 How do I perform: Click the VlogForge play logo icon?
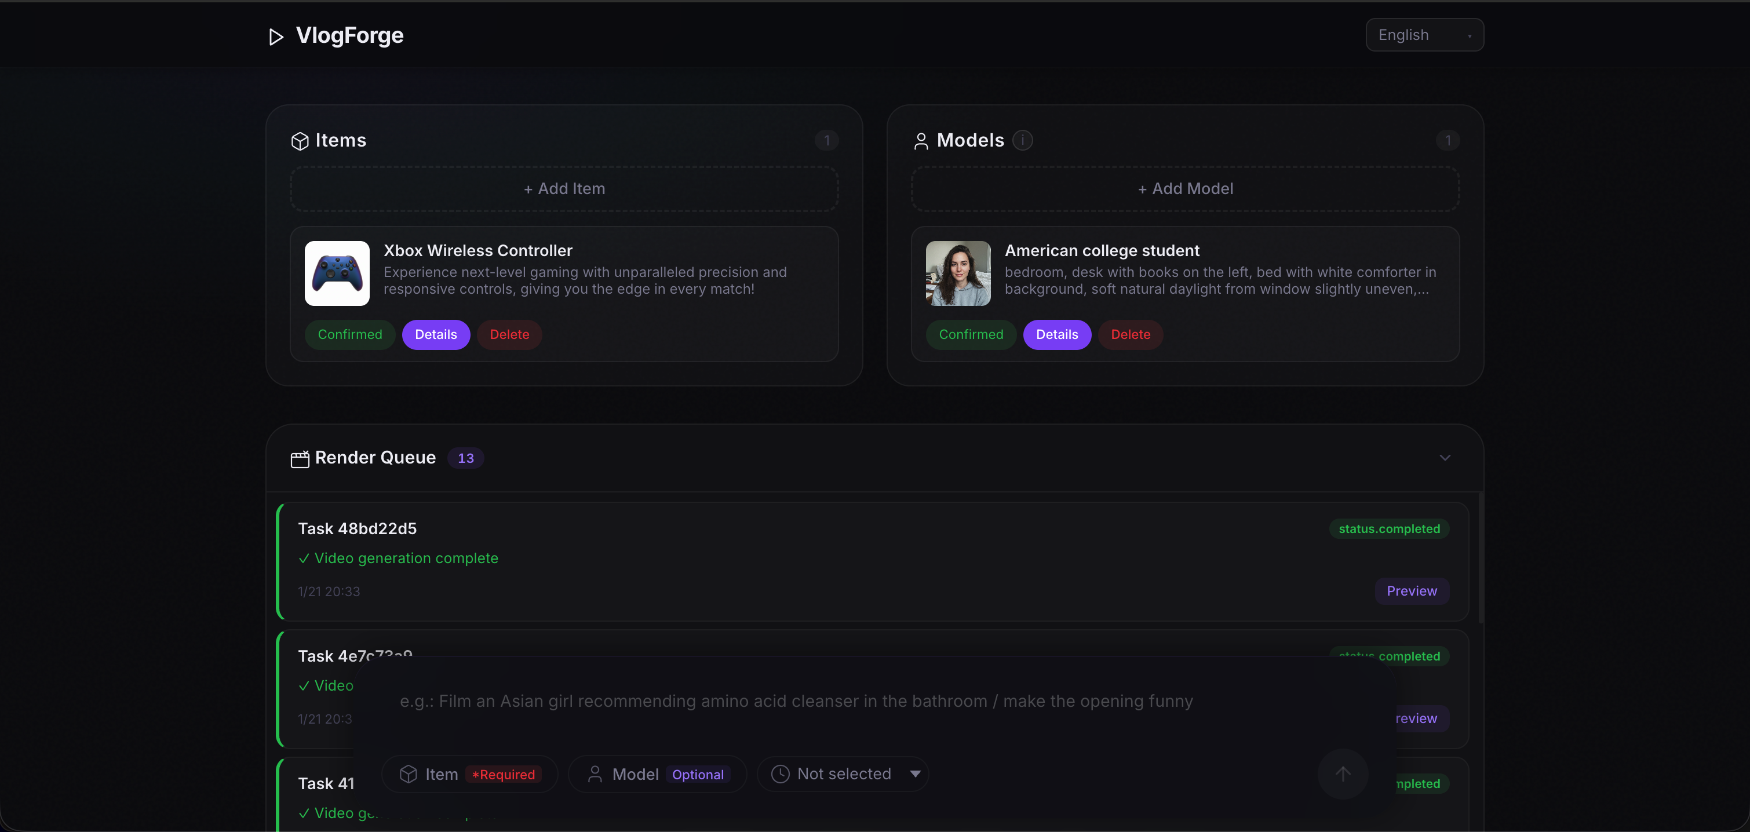coord(275,36)
